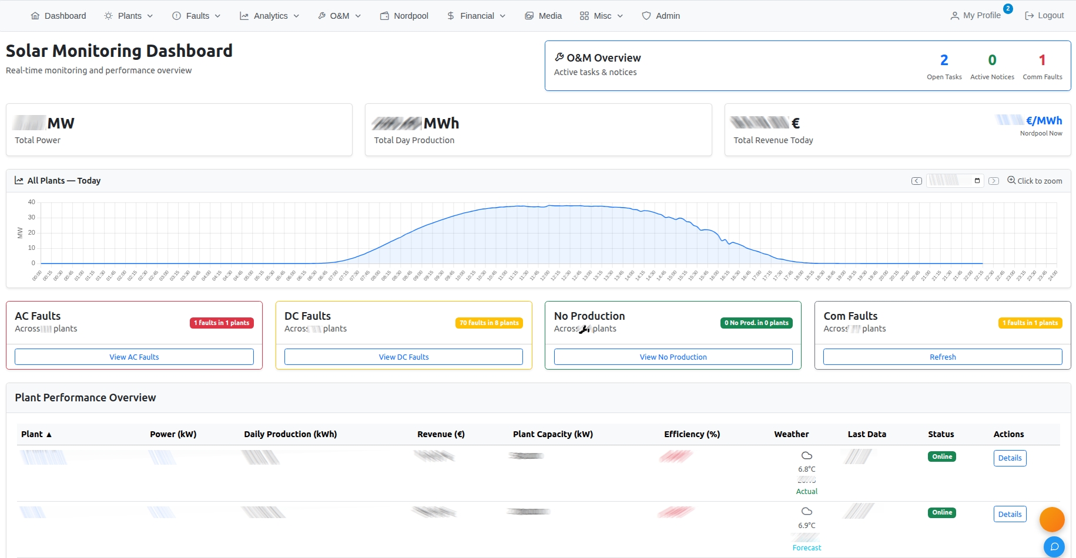Open O&M via the wrench icon
The image size is (1076, 558).
(321, 16)
